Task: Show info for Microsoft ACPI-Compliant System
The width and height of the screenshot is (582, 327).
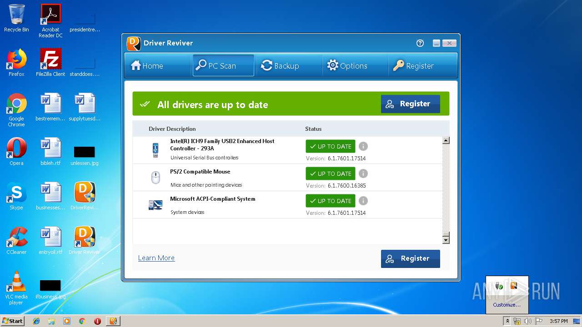Action: click(363, 201)
